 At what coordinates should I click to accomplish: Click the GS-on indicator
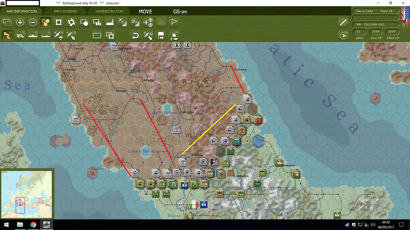click(180, 12)
